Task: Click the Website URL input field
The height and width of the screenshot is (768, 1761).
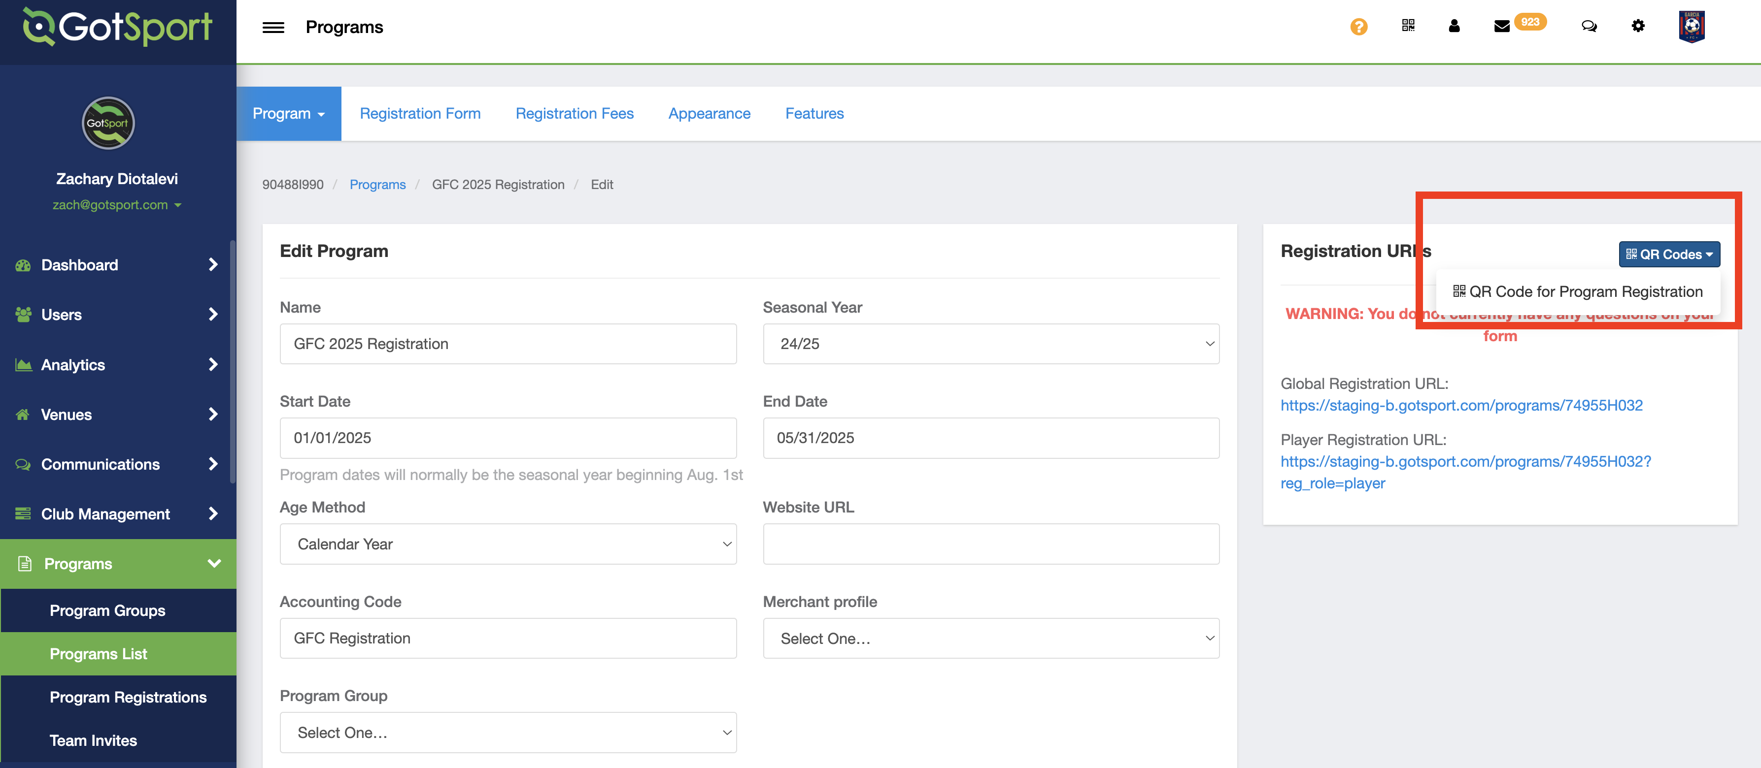Action: click(990, 544)
